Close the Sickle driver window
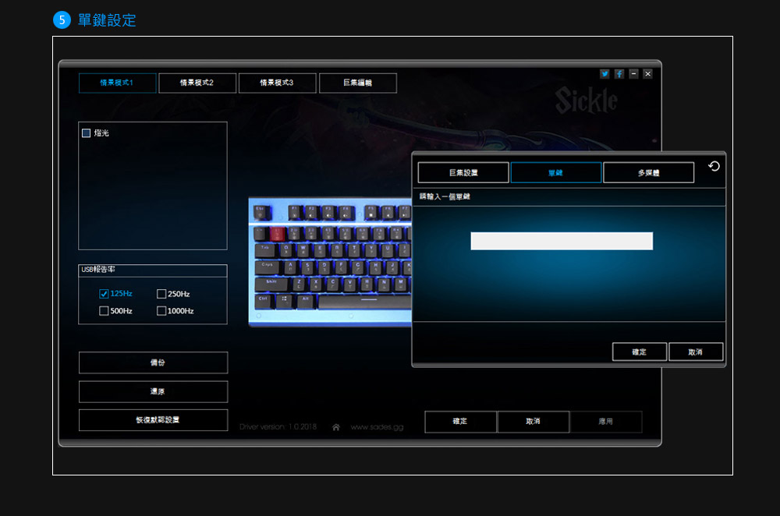780x516 pixels. point(647,73)
